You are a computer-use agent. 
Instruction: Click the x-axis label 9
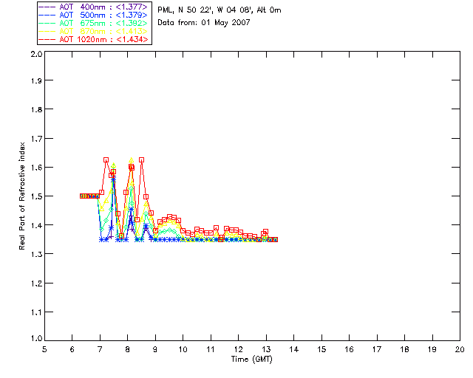click(x=155, y=349)
